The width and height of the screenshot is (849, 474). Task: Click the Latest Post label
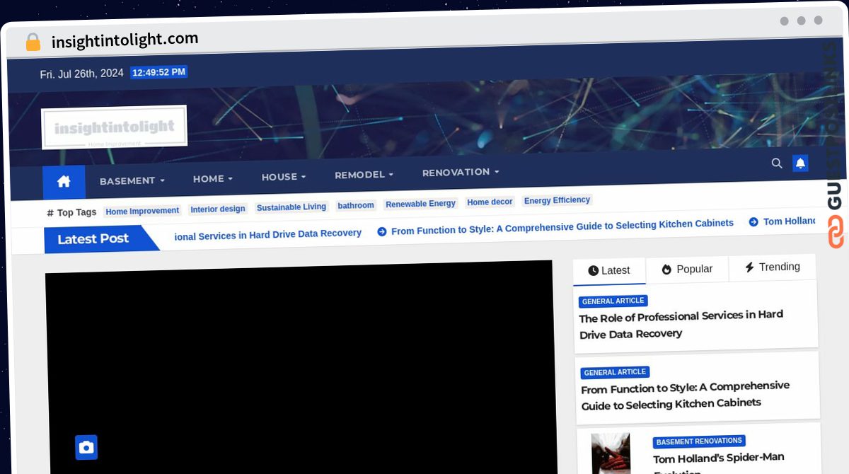click(x=93, y=239)
